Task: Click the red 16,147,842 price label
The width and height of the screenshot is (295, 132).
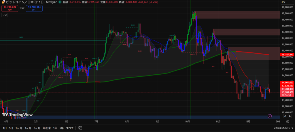Action: (x=287, y=54)
